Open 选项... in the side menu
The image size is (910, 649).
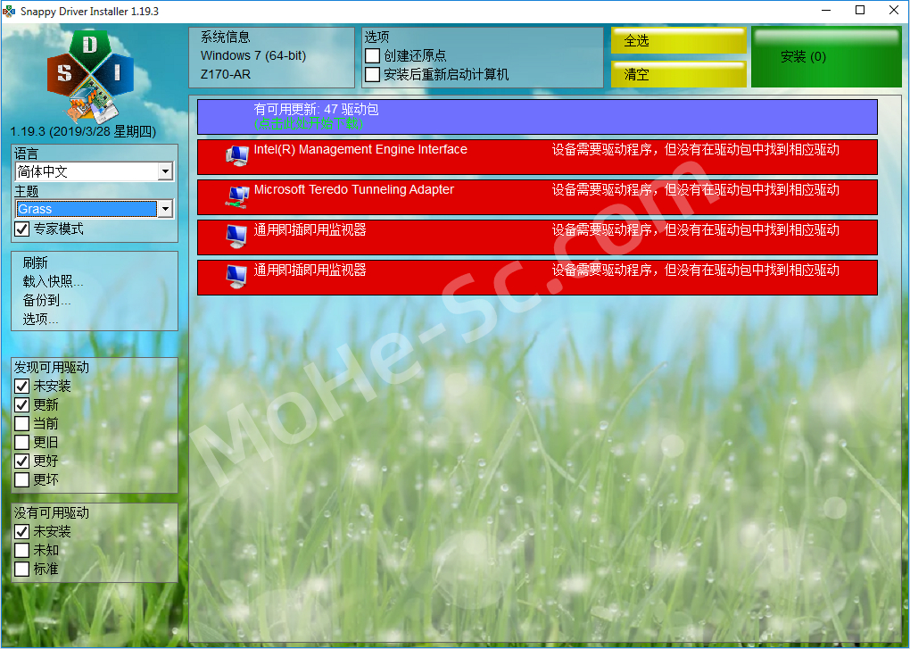point(40,319)
